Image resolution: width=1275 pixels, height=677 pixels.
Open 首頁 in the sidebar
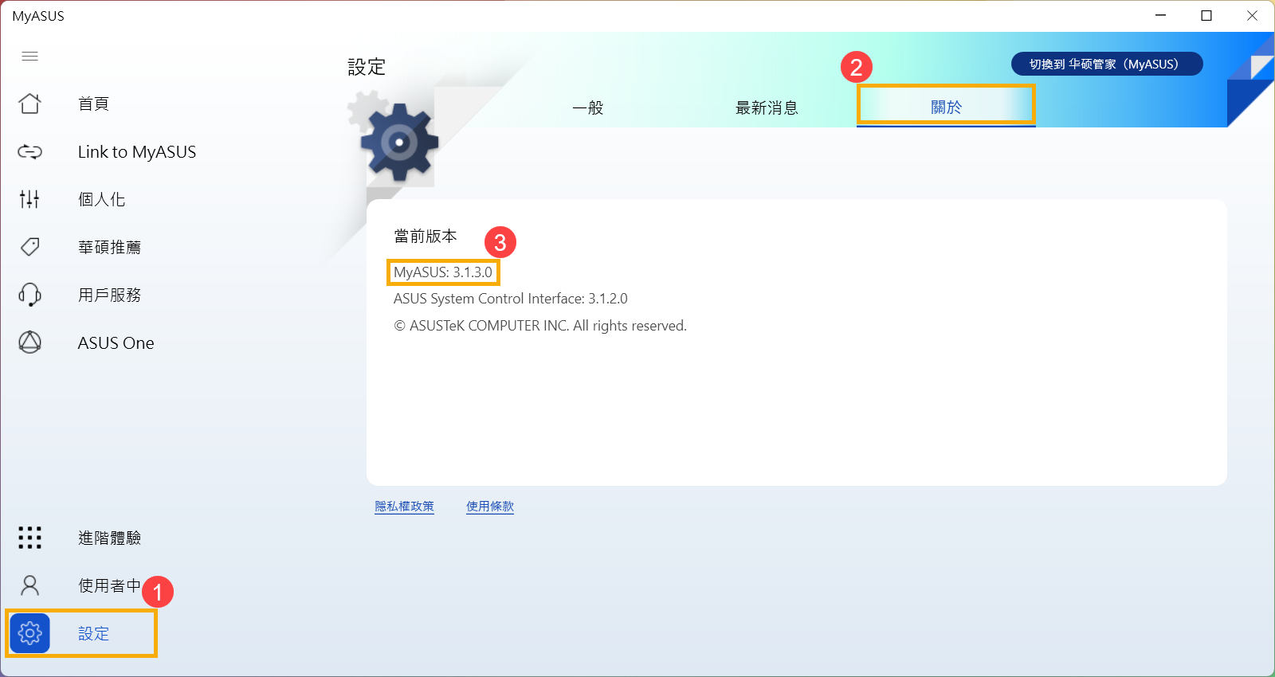93,104
